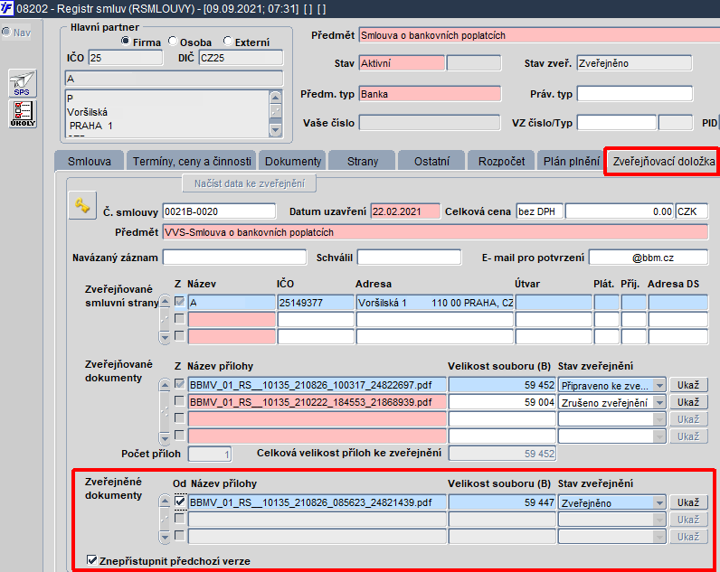Image resolution: width=720 pixels, height=572 pixels.
Task: Click published file BBMV_01_RS__10135_210826_085623_24821439.pdf
Action: (317, 502)
